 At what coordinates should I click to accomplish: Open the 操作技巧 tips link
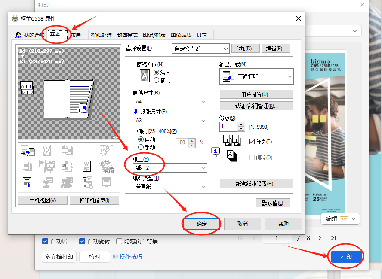(127, 257)
